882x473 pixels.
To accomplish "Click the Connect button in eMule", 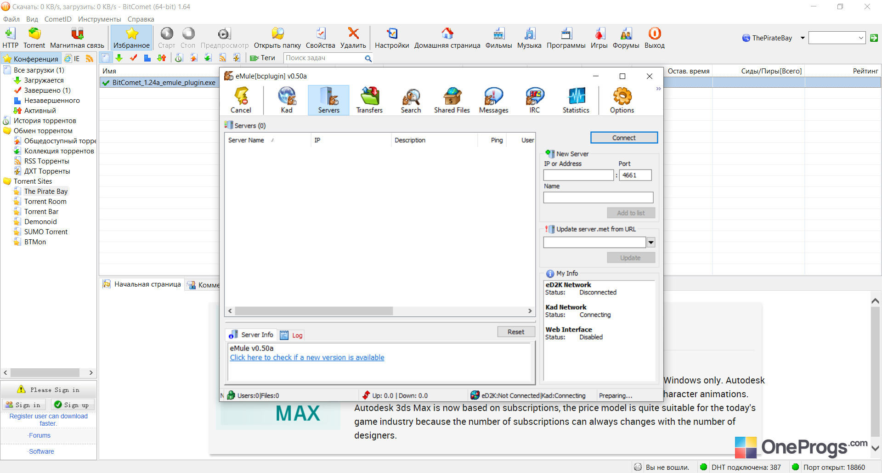I will pyautogui.click(x=624, y=138).
